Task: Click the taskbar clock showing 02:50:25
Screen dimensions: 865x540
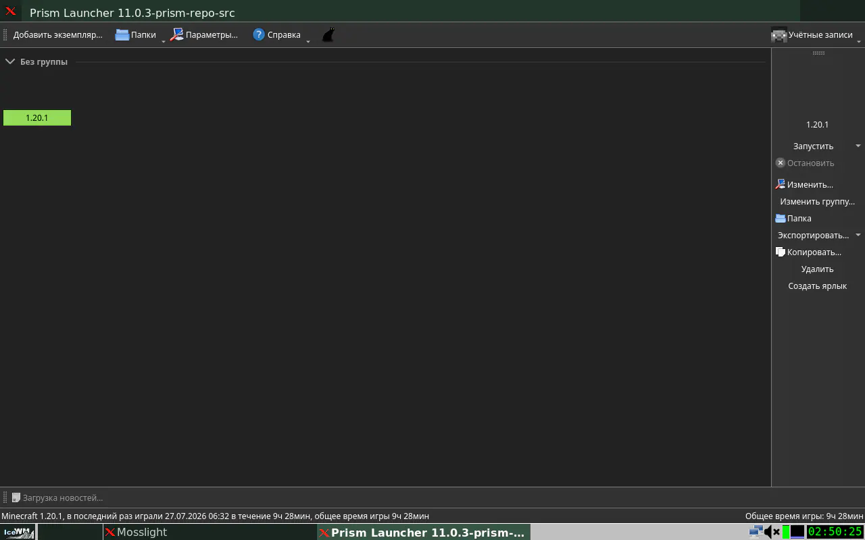Action: coord(835,532)
